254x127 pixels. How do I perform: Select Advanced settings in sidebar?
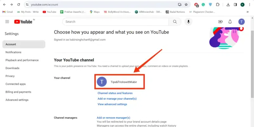(x=24, y=100)
